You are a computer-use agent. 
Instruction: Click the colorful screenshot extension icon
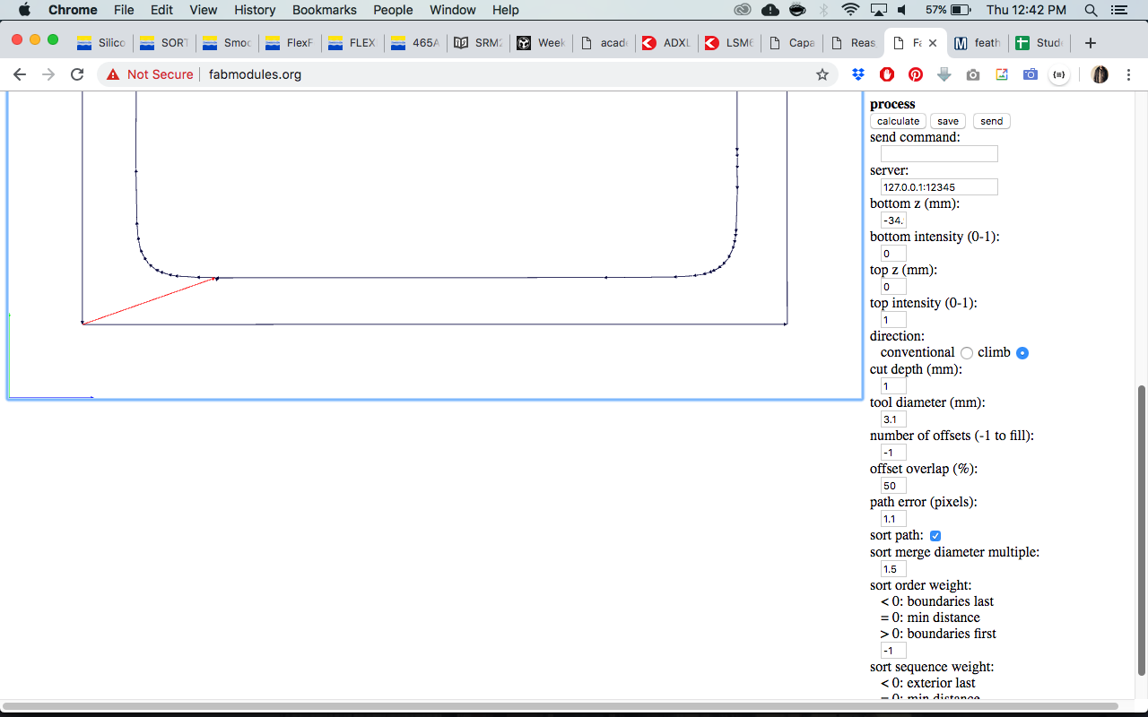(x=1002, y=74)
